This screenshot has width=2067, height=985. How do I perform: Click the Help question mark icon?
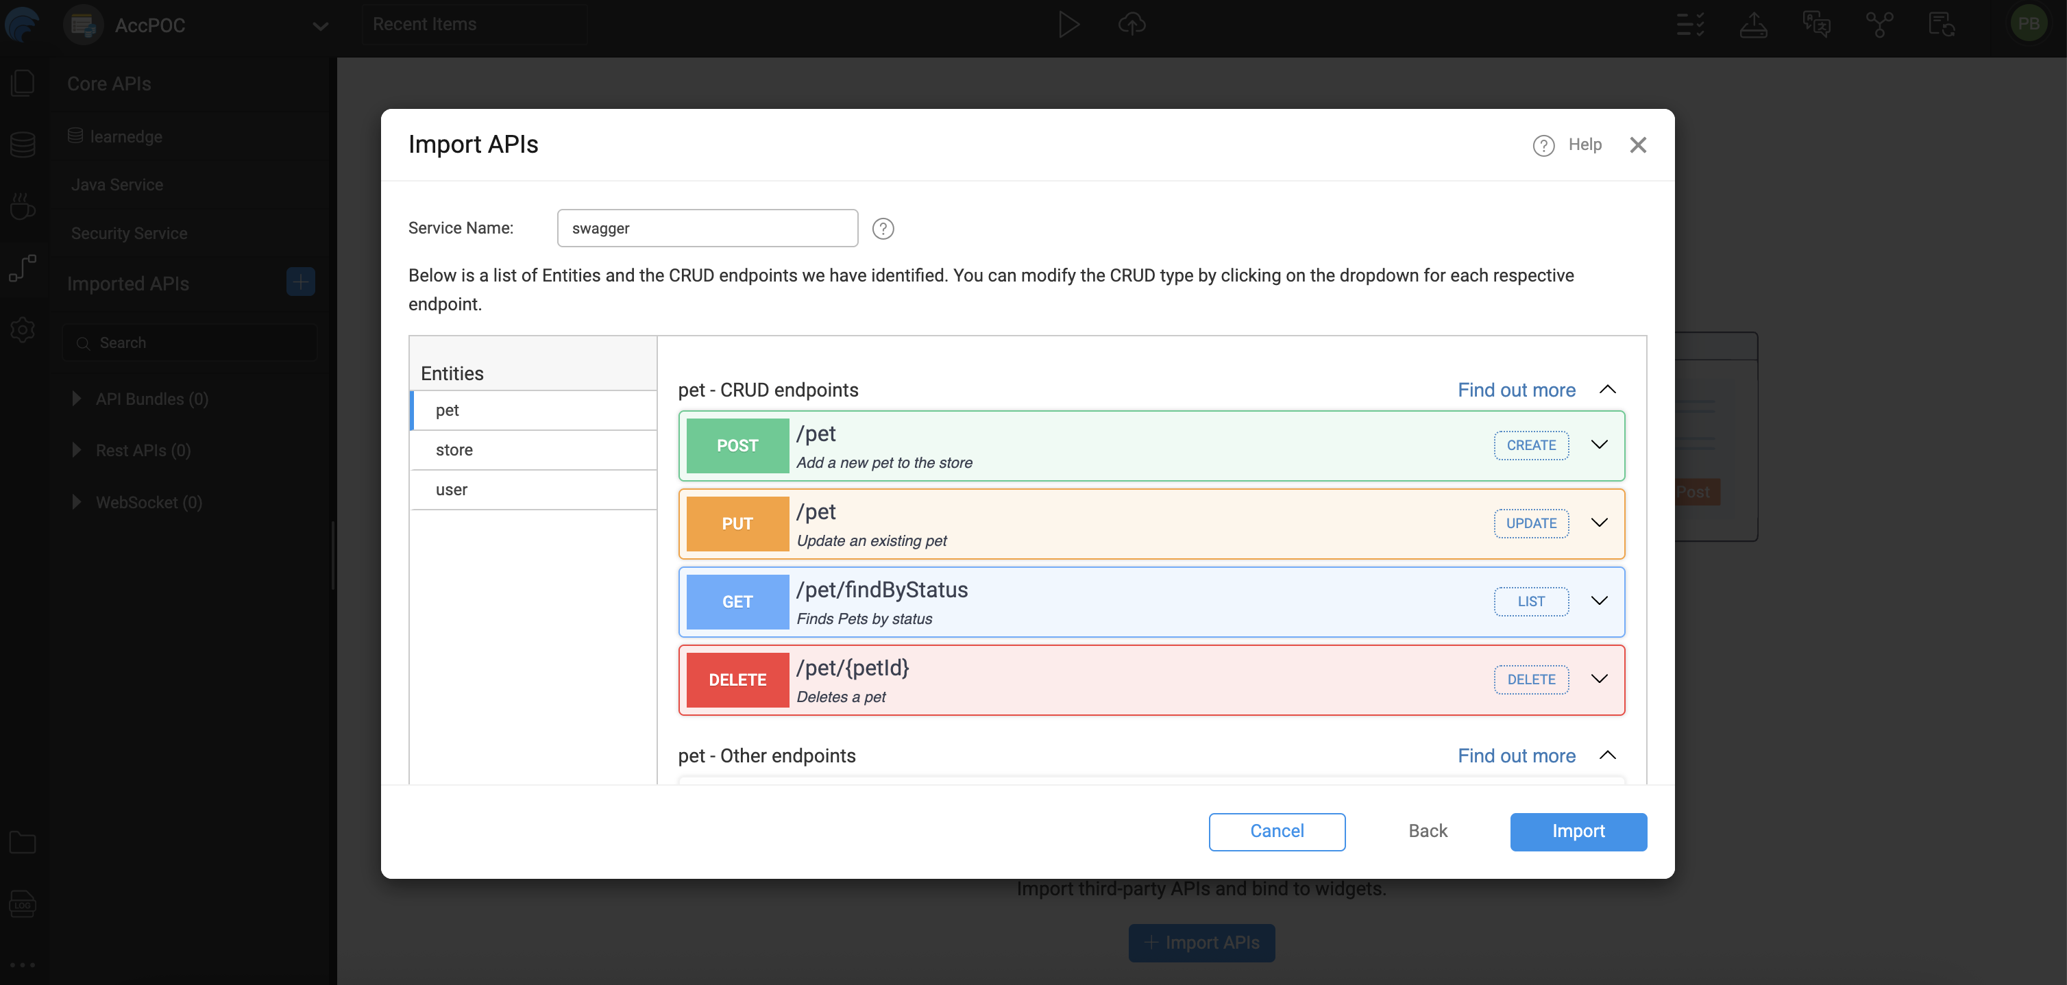(x=1543, y=145)
